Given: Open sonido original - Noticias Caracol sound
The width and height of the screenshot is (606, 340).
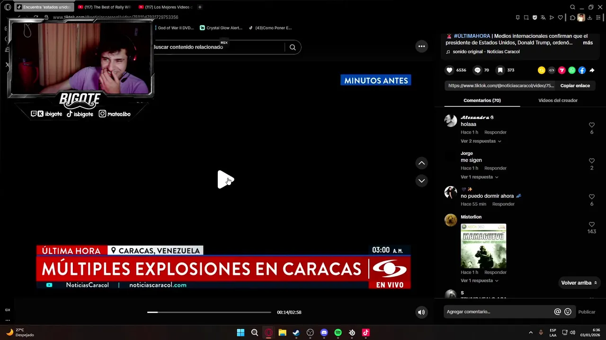Looking at the screenshot, I should click(486, 51).
